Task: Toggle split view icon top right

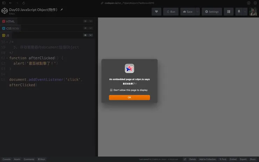Action: click(255, 3)
